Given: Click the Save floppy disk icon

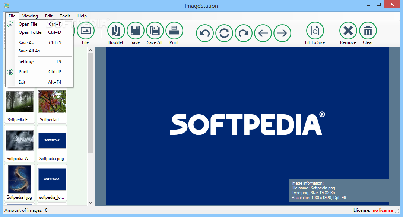Looking at the screenshot, I should [x=136, y=31].
